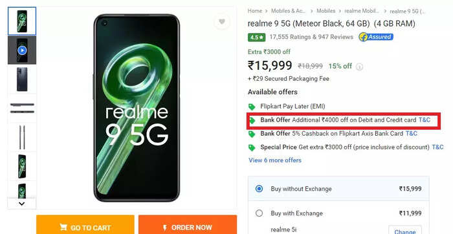Open 17,555 Ratings & 947 Reviews
The image size is (453, 234).
coord(311,37)
